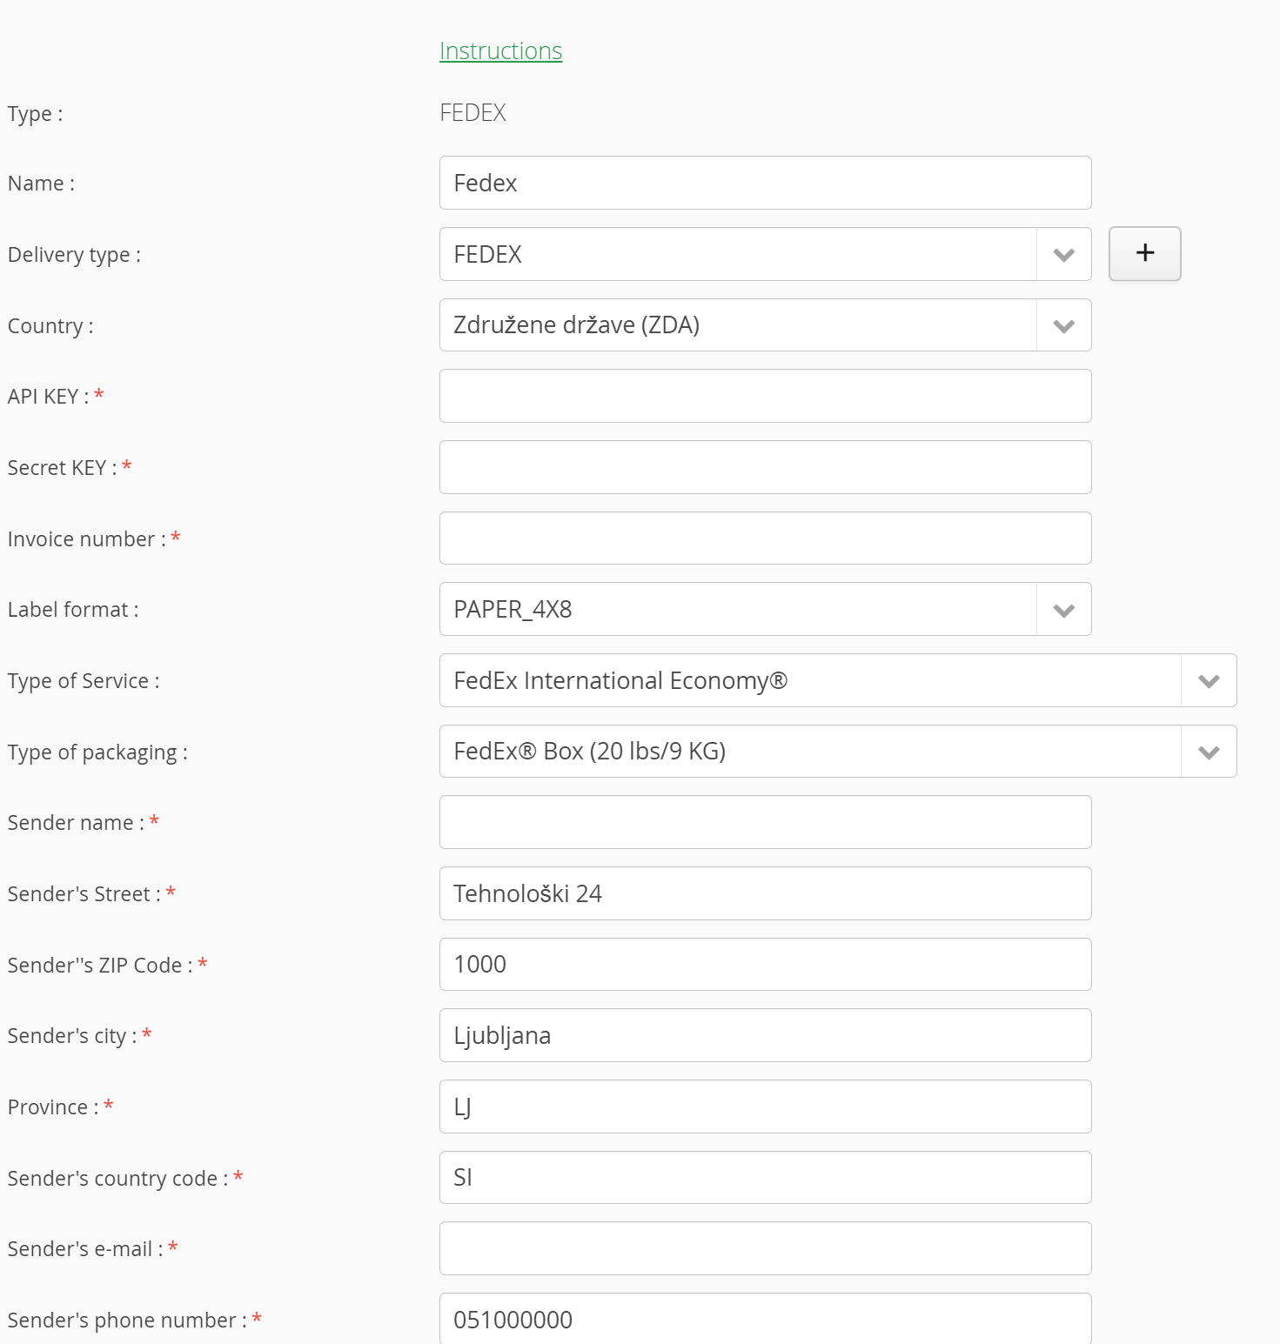Image resolution: width=1280 pixels, height=1344 pixels.
Task: Open the Delivery type dropdown showing FEDEX
Action: tap(765, 254)
